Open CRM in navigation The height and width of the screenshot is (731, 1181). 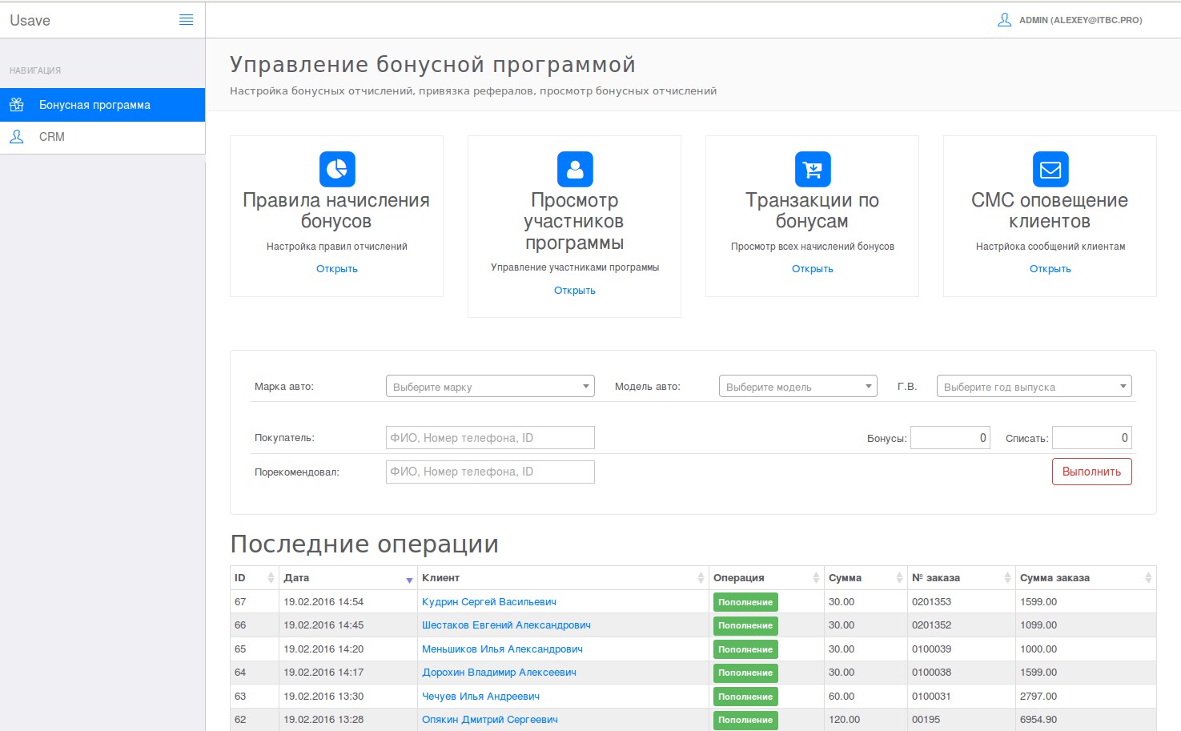click(102, 137)
